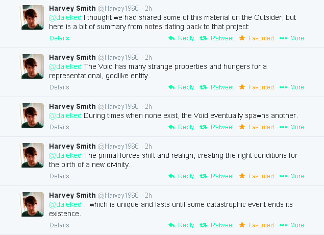Expand More menu on the last tweet

point(291,225)
